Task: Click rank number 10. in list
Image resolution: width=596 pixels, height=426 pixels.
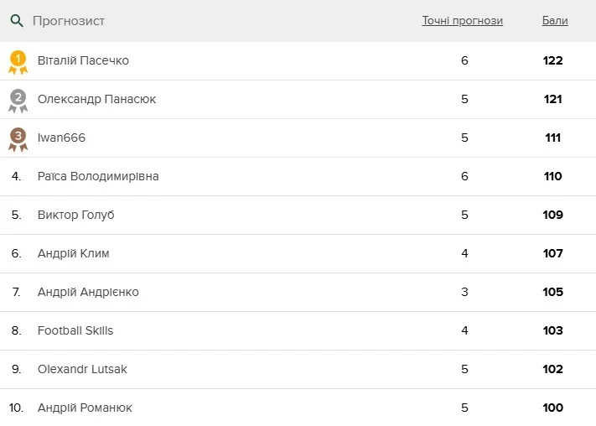Action: (x=16, y=408)
